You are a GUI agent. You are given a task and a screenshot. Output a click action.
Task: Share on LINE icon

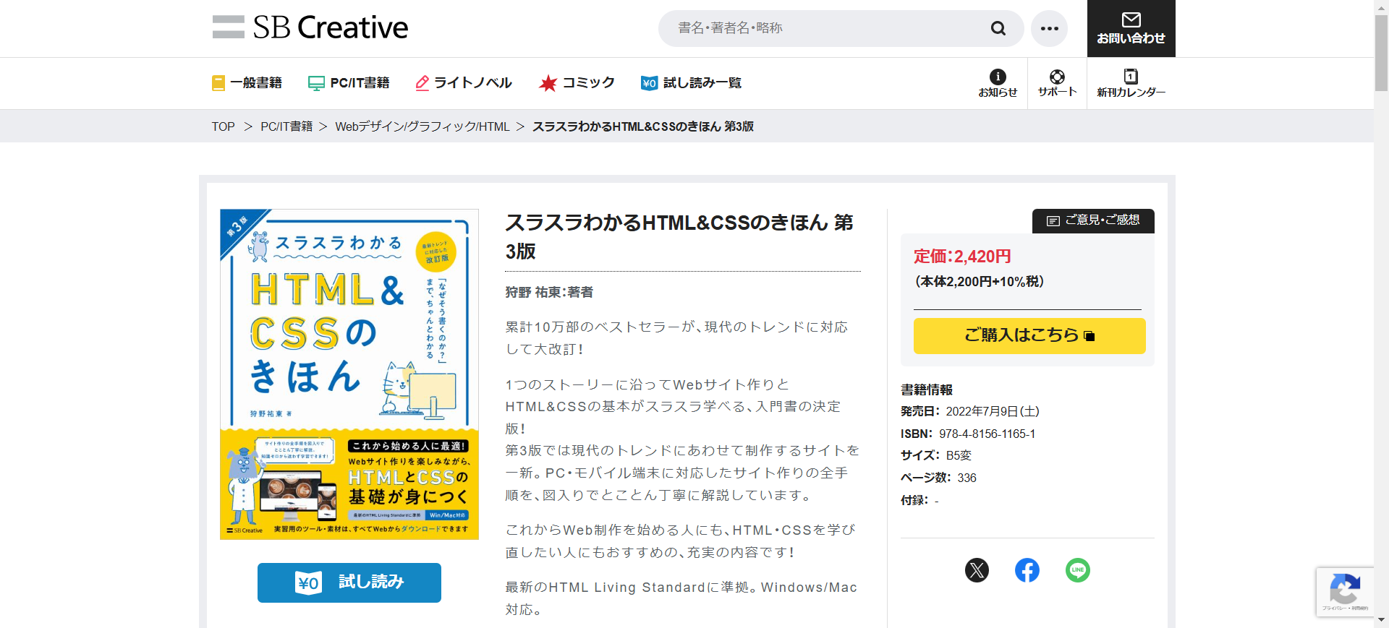[1078, 570]
